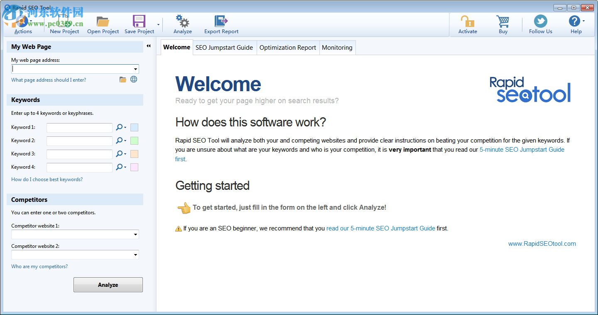The image size is (598, 315).
Task: Open the Monitoring tab
Action: point(337,48)
